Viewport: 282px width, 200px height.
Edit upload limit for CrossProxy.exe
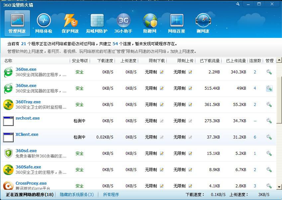coord(190,186)
